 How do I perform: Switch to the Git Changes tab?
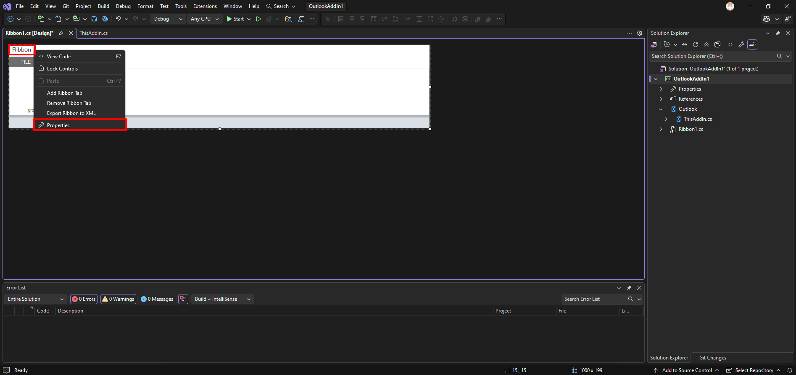712,358
